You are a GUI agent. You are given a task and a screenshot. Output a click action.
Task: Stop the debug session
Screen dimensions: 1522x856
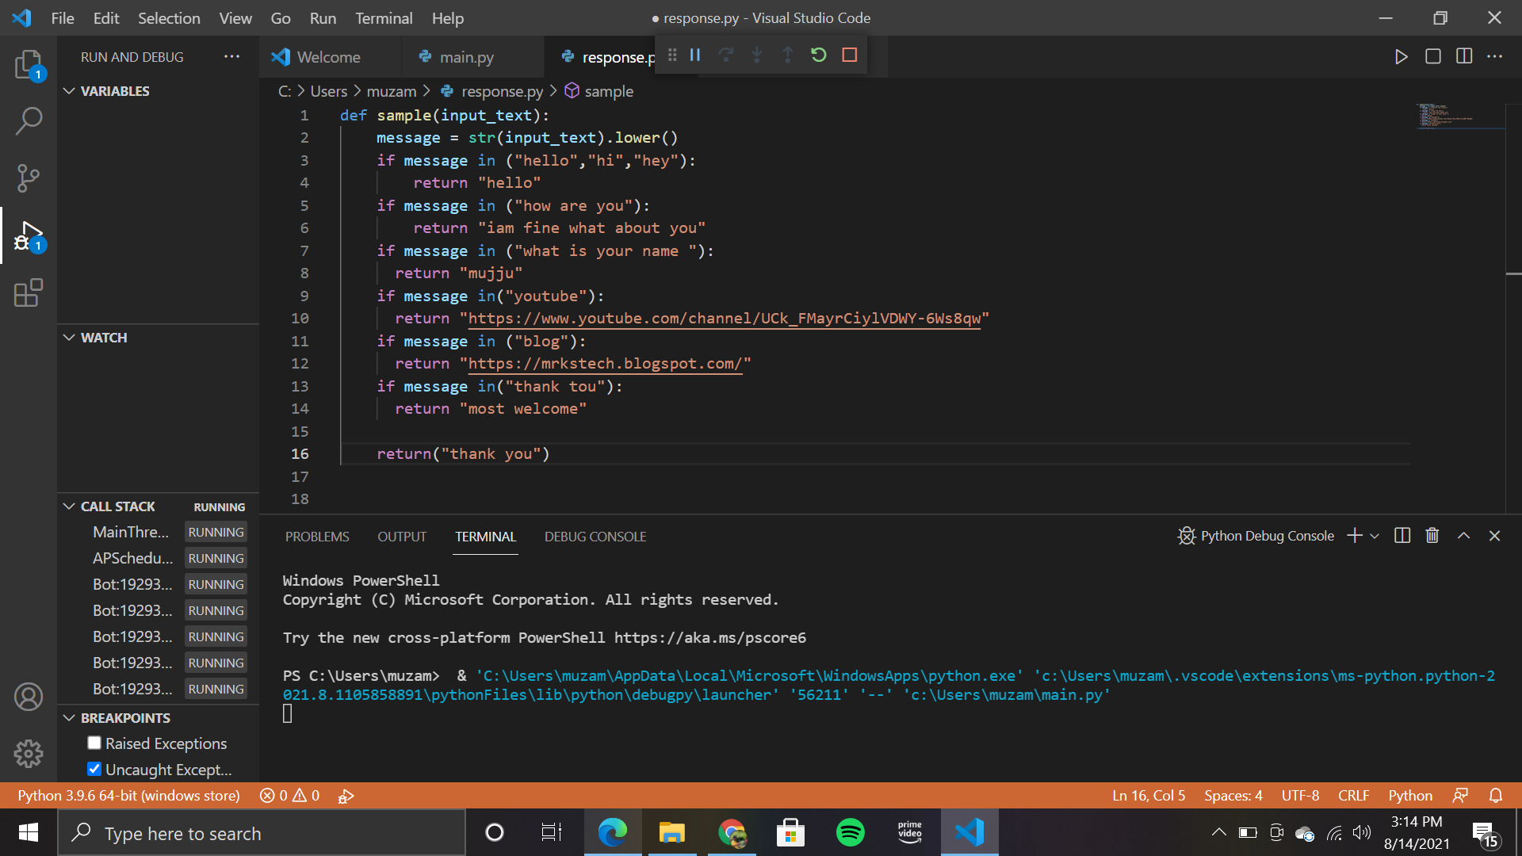point(850,55)
